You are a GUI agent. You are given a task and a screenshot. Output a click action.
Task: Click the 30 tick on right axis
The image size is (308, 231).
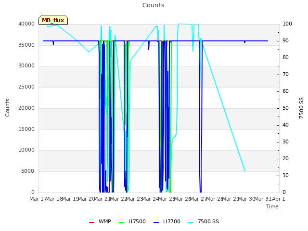coord(285,141)
